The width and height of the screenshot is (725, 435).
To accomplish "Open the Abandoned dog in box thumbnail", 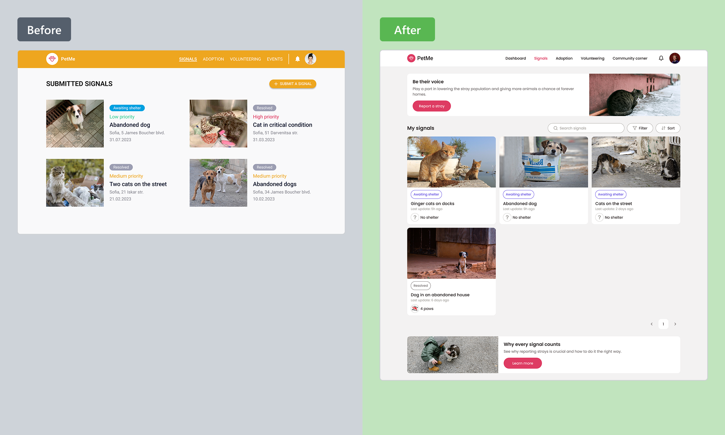I will (543, 162).
